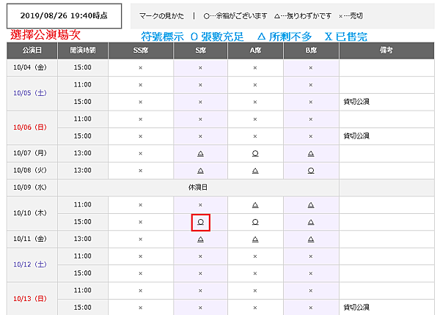Viewport: 440px width, 315px height.
Task: Select the blue date 10/12 (土)
Action: (30, 264)
